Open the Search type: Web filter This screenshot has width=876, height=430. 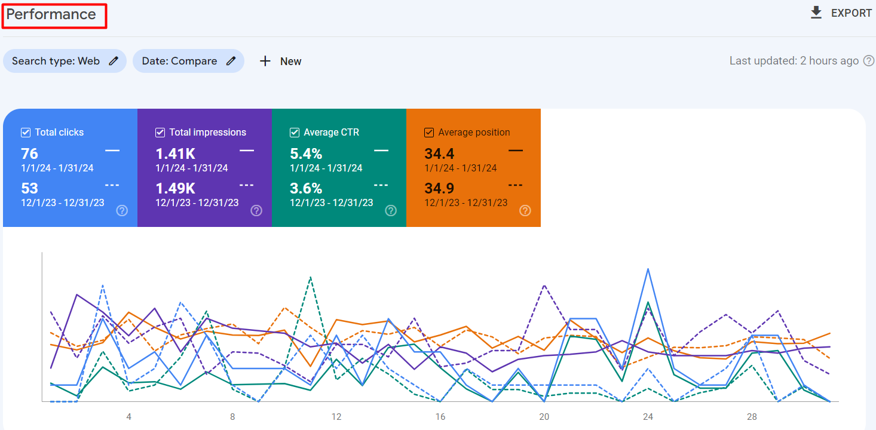pyautogui.click(x=56, y=61)
